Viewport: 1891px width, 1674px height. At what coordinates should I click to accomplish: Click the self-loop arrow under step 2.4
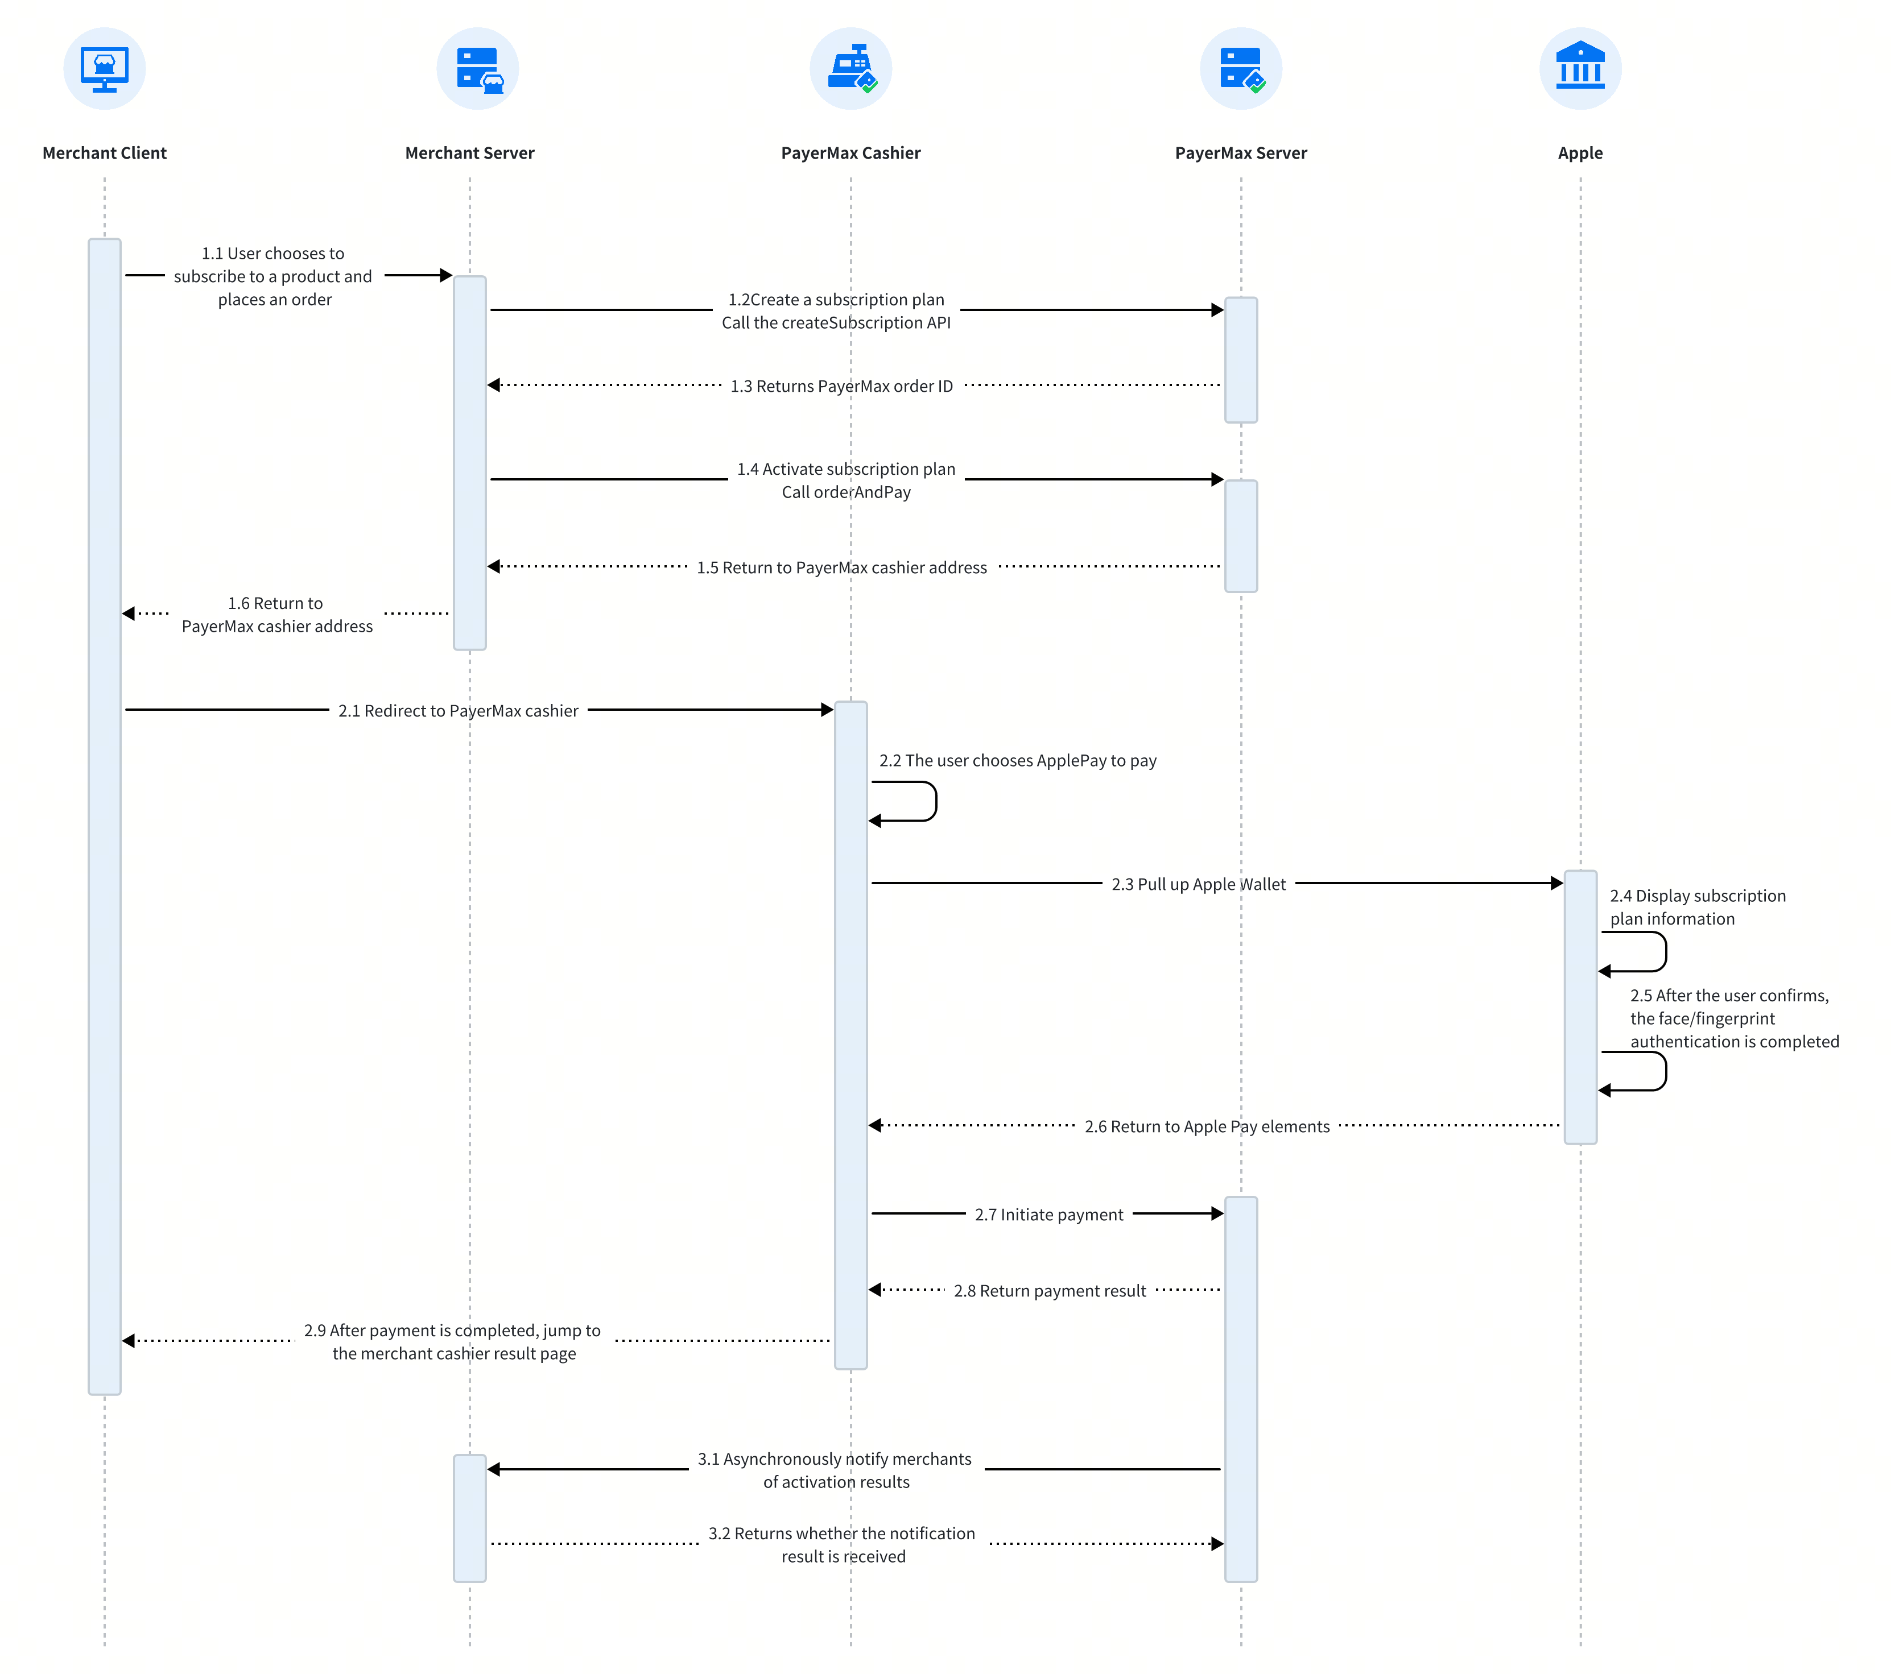1633,952
